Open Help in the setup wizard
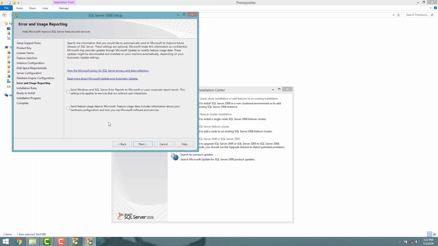Viewport: 438px width, 246px height. coord(184,144)
